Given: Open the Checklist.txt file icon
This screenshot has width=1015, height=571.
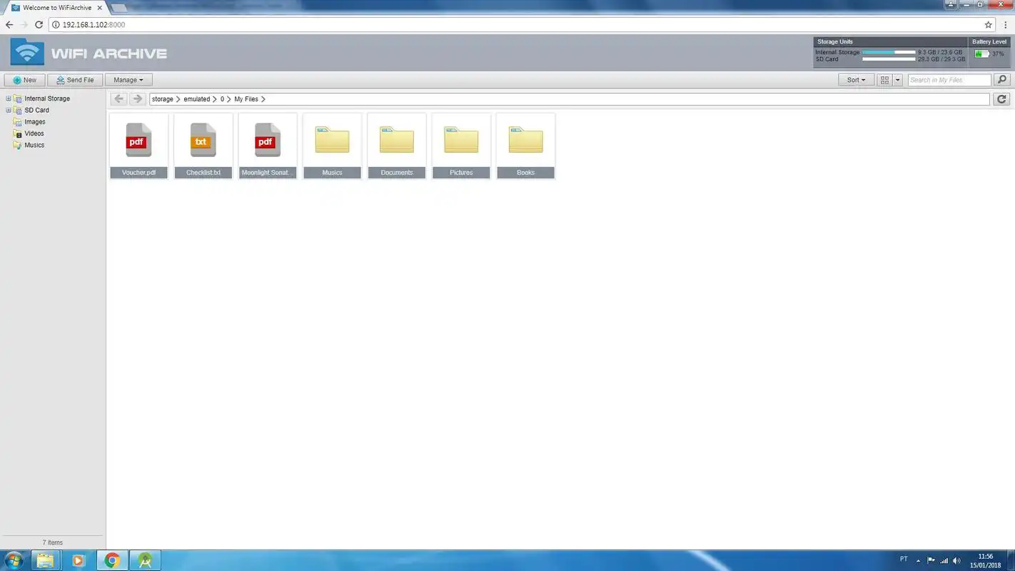Looking at the screenshot, I should click(203, 141).
